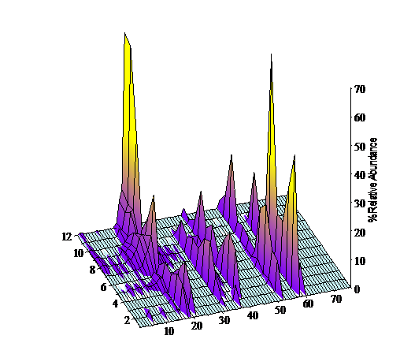The width and height of the screenshot is (400, 354).
Task: Click the 50 label on vertical axis
Action: tap(360, 147)
